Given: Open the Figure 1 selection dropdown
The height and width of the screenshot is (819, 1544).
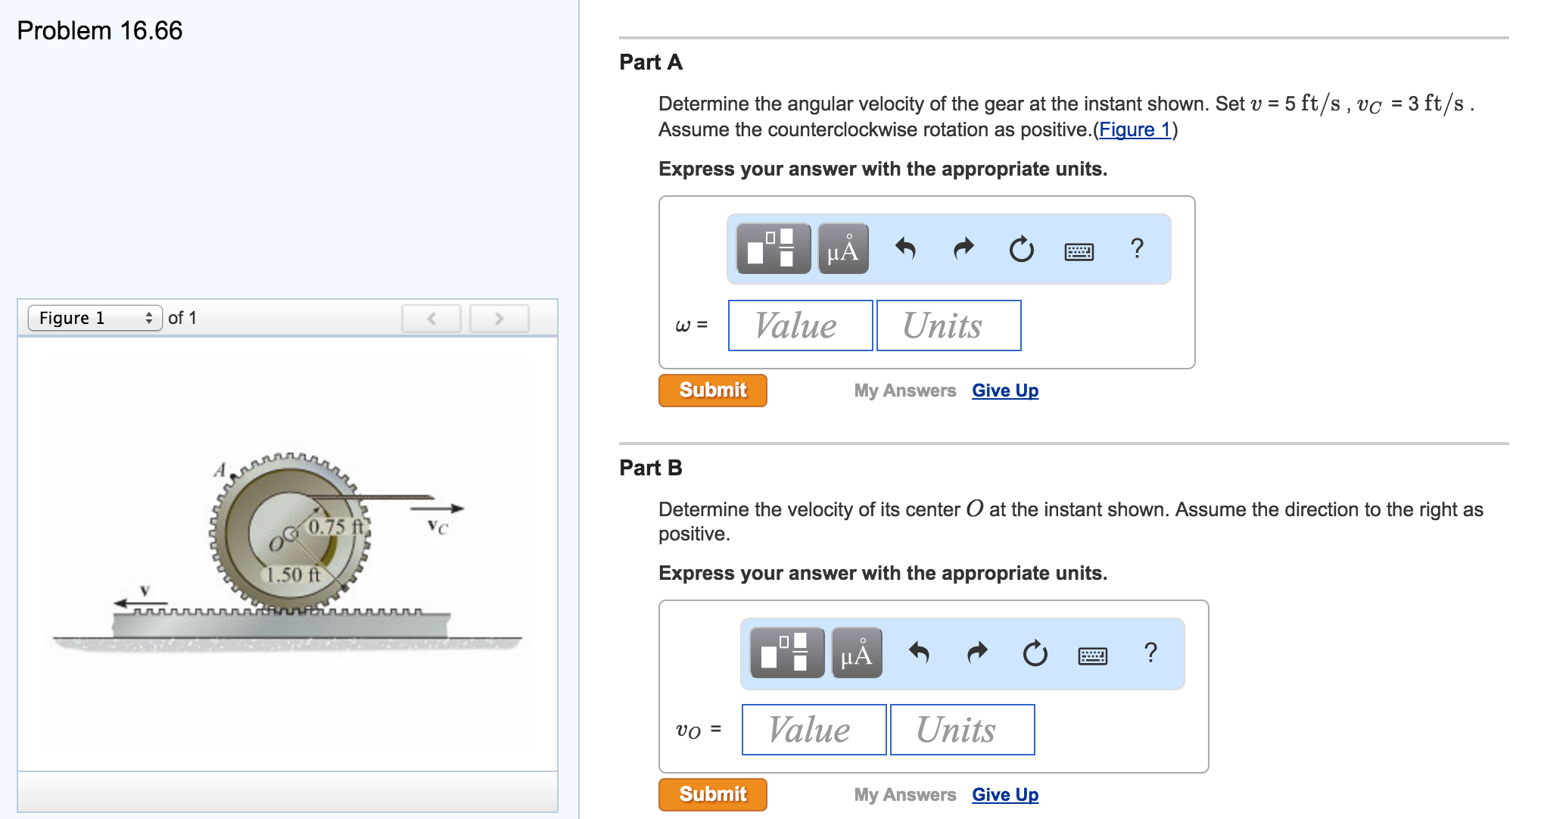Looking at the screenshot, I should pos(95,317).
